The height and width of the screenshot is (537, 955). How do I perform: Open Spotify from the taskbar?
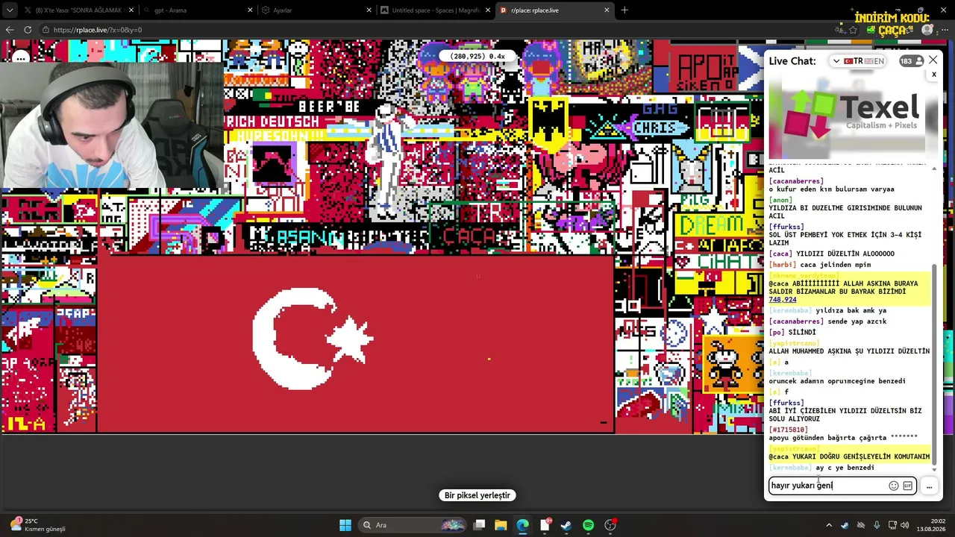[x=588, y=525]
